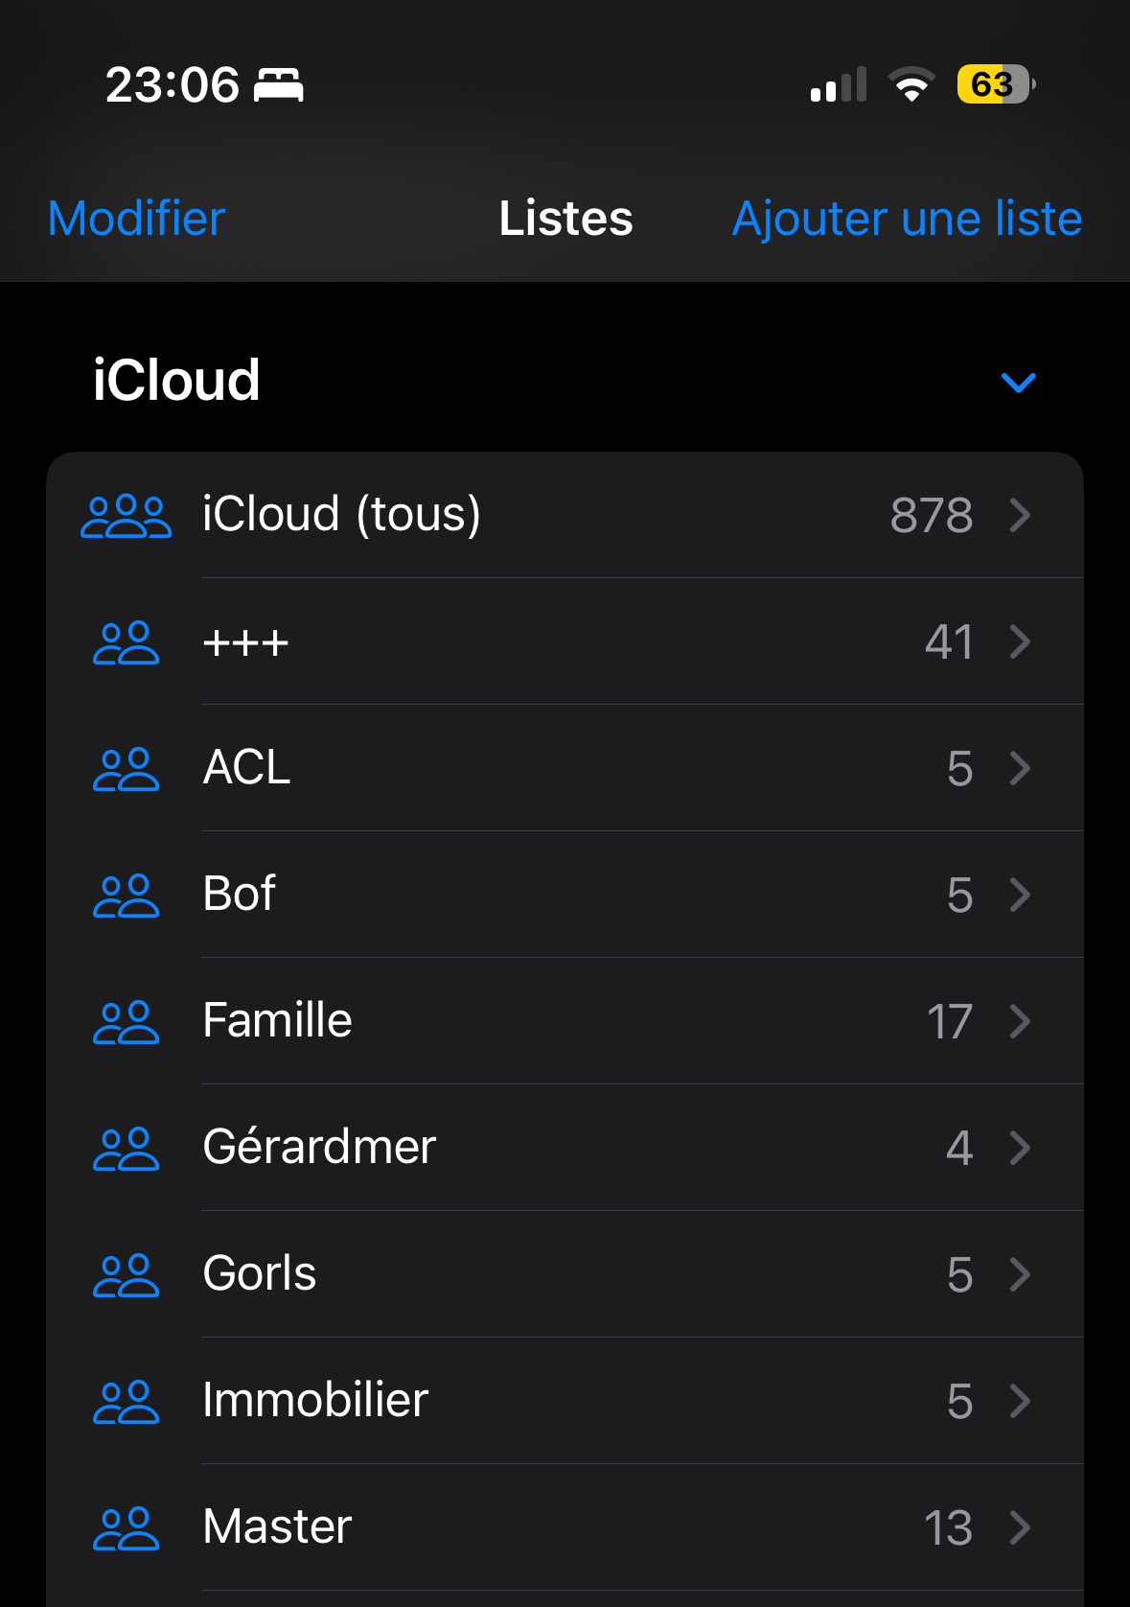Image resolution: width=1130 pixels, height=1607 pixels.
Task: Tap the Gérardmer list group icon
Action: pos(126,1149)
